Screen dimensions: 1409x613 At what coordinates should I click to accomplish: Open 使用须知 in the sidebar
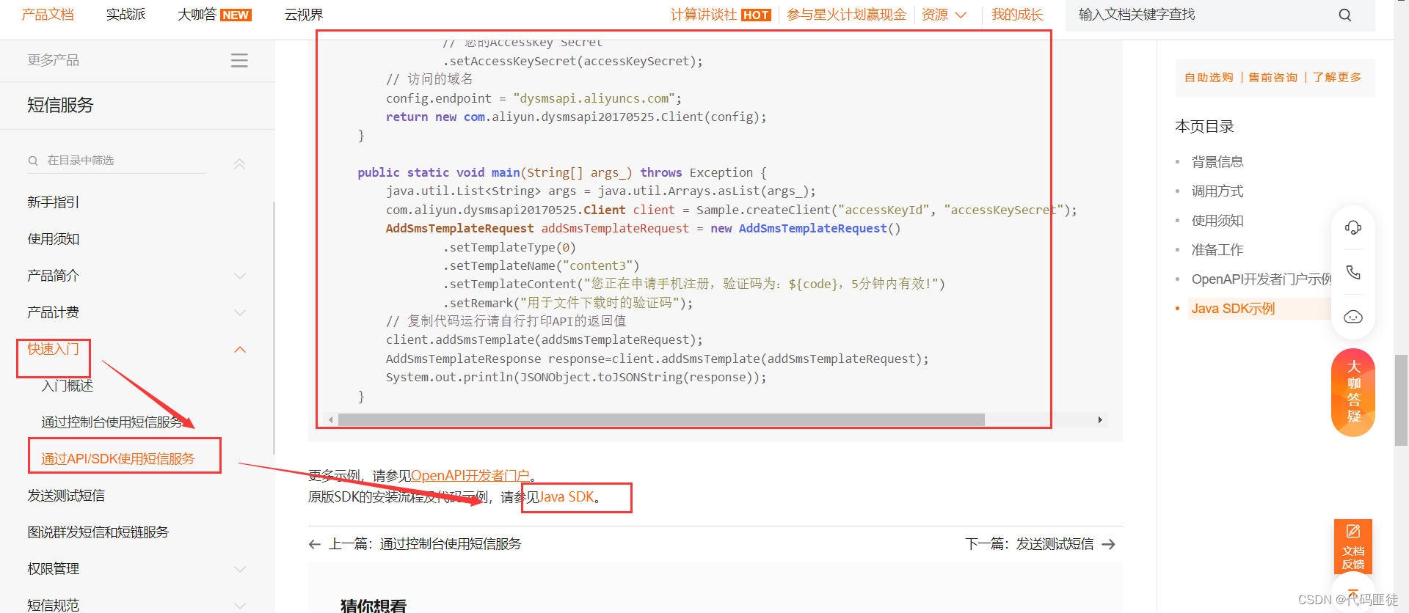[53, 239]
